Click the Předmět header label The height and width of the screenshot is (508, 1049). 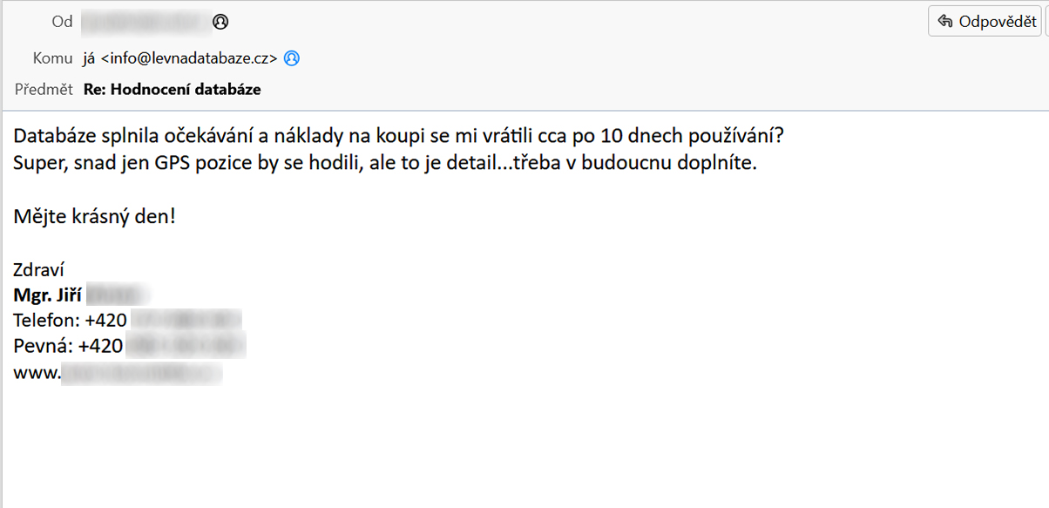click(x=44, y=89)
